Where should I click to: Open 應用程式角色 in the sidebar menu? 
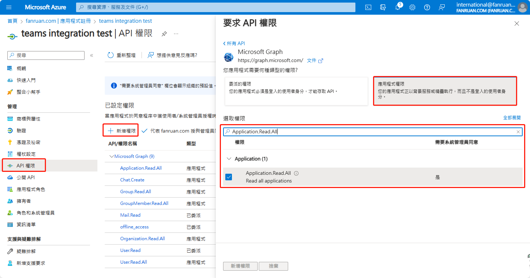tap(31, 189)
